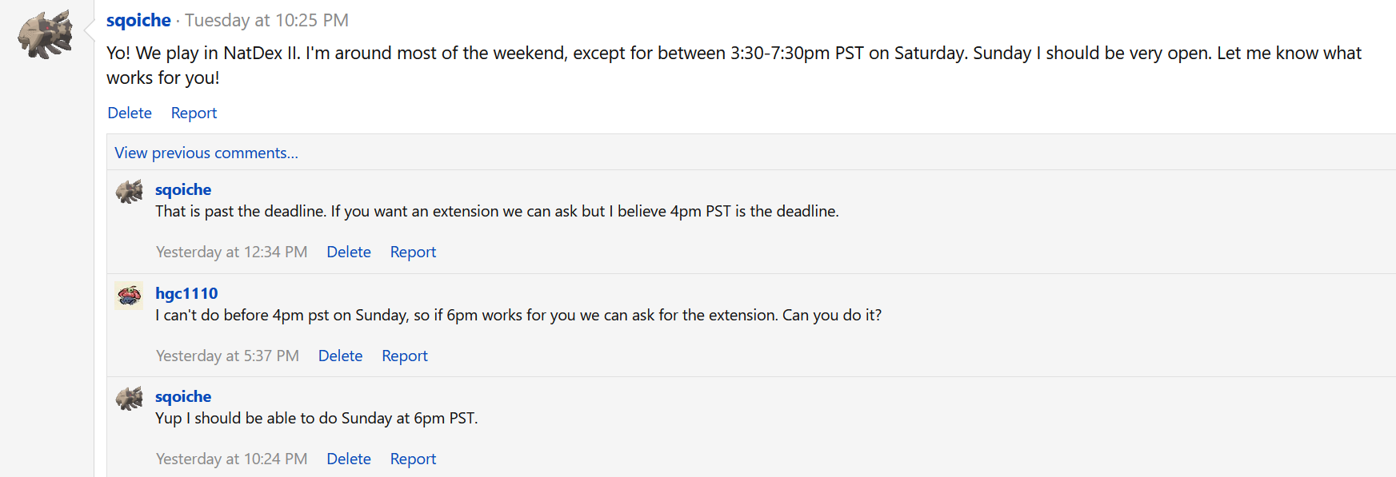Image resolution: width=1396 pixels, height=477 pixels.
Task: Click hgc1110's small comment avatar
Action: pyautogui.click(x=129, y=296)
